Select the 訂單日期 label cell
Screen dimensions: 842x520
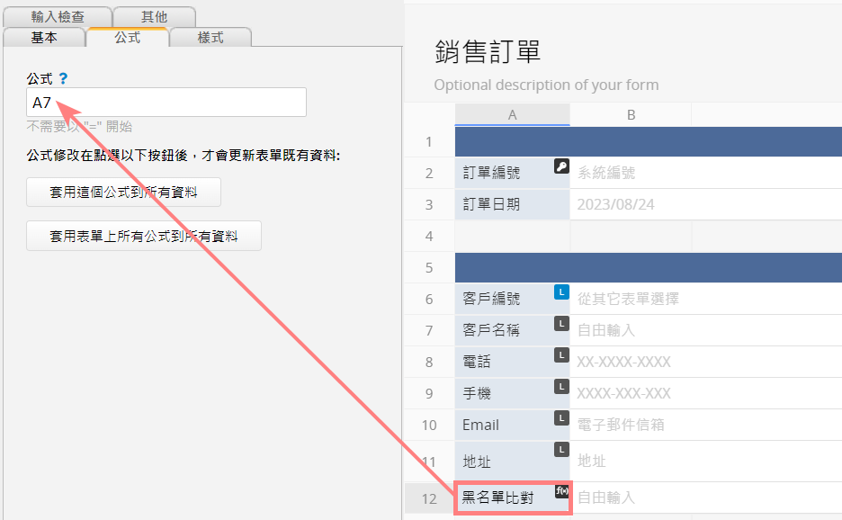(x=512, y=204)
